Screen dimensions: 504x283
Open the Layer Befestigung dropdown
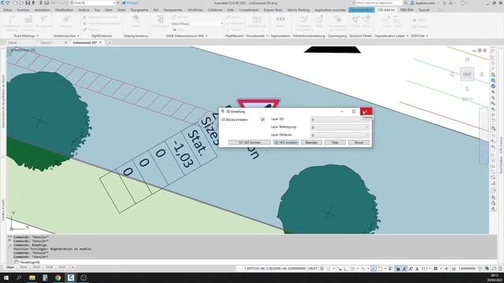pyautogui.click(x=339, y=127)
